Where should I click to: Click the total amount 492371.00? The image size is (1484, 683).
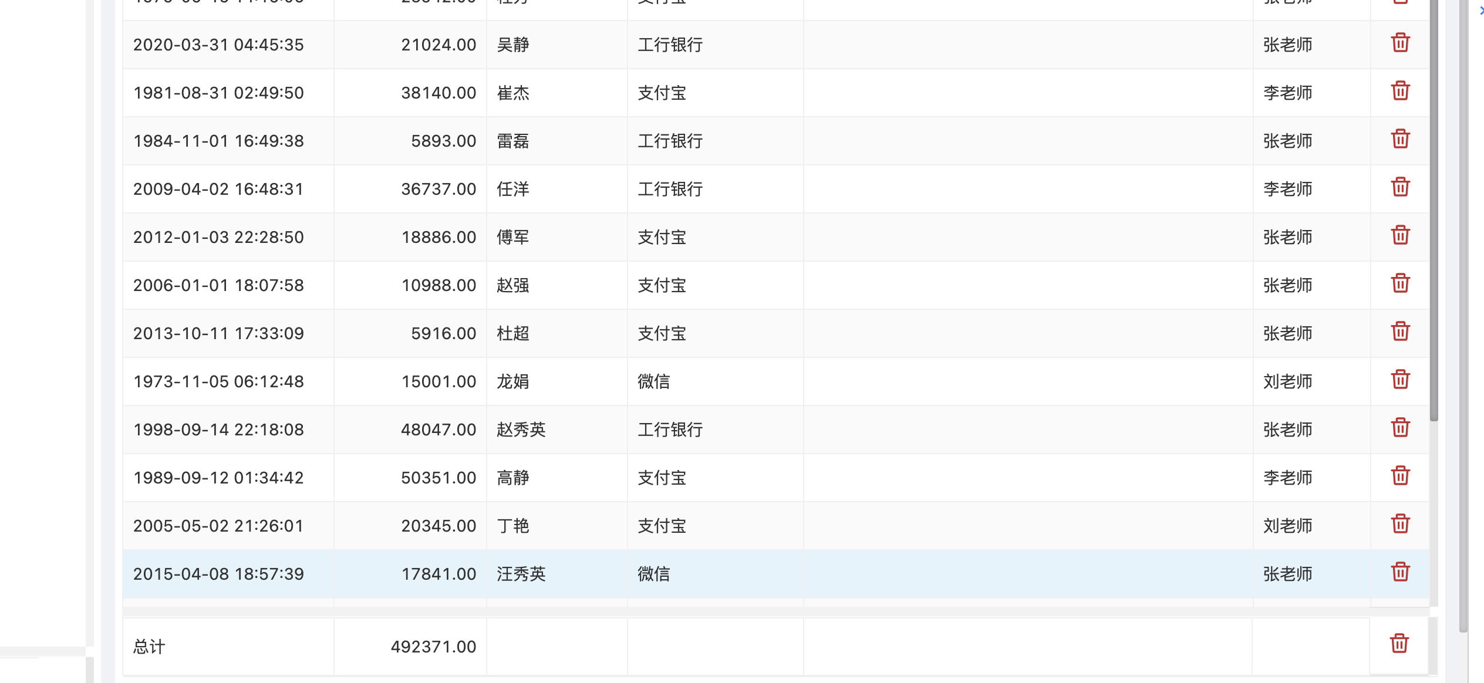click(434, 646)
